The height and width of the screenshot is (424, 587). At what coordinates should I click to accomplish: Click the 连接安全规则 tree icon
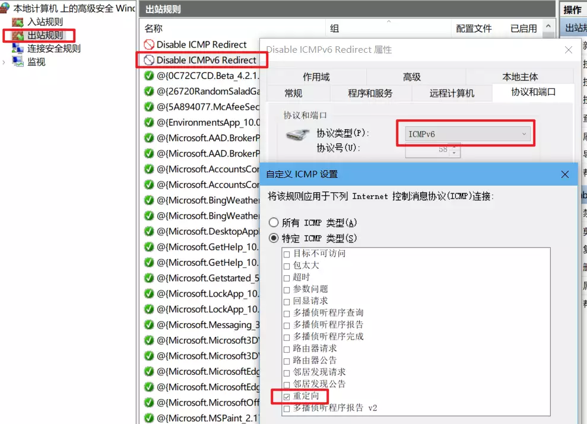(18, 49)
